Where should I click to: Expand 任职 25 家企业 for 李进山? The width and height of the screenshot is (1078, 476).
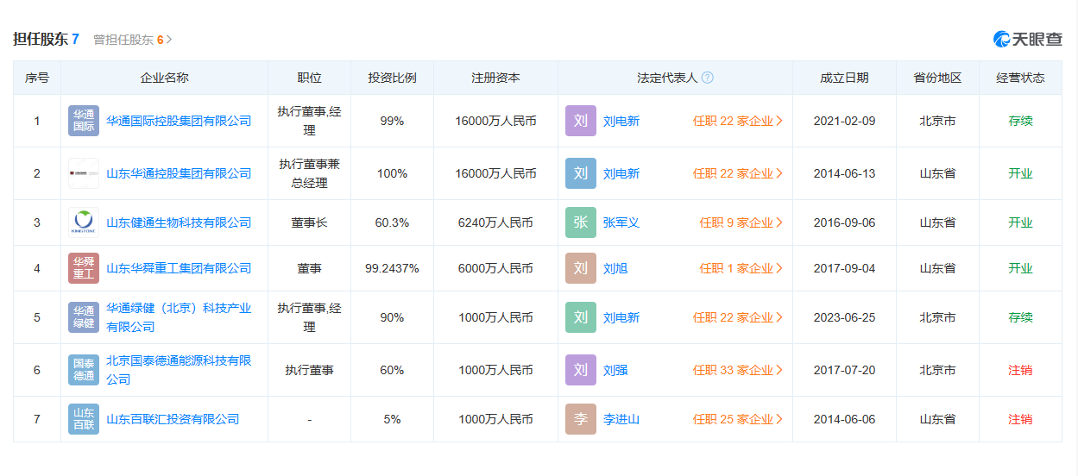coord(737,419)
